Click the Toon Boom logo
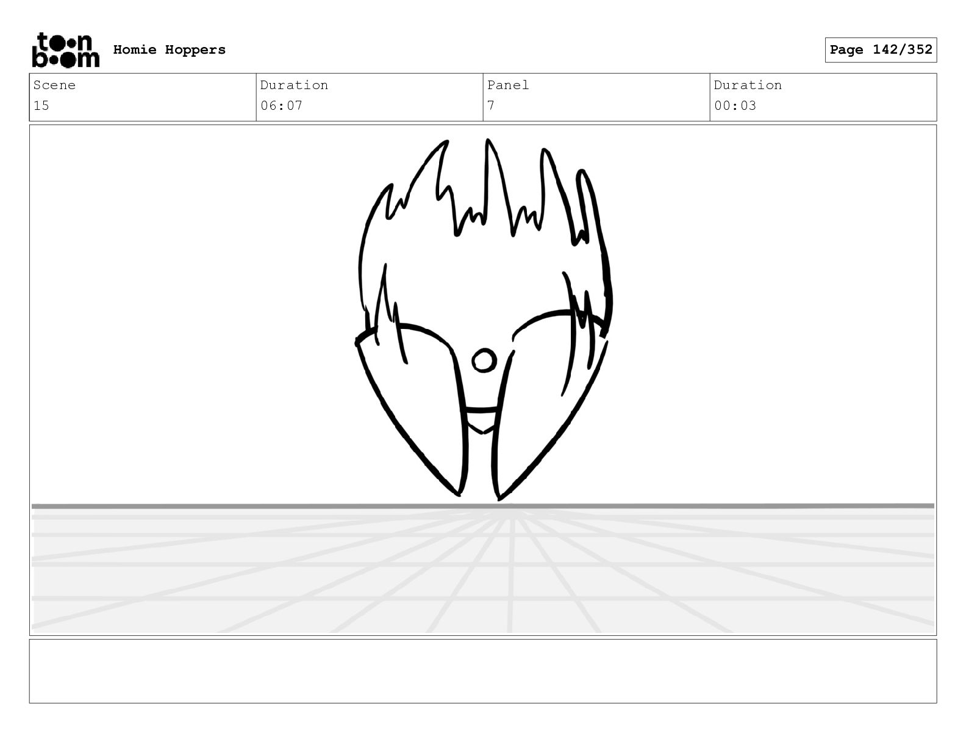 point(65,50)
